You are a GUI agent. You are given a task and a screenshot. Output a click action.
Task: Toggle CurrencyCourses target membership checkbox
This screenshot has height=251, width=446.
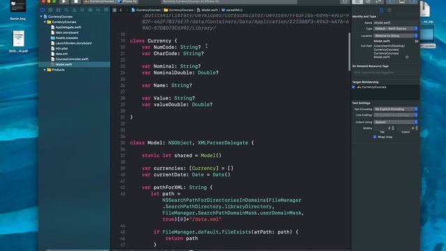click(x=353, y=87)
